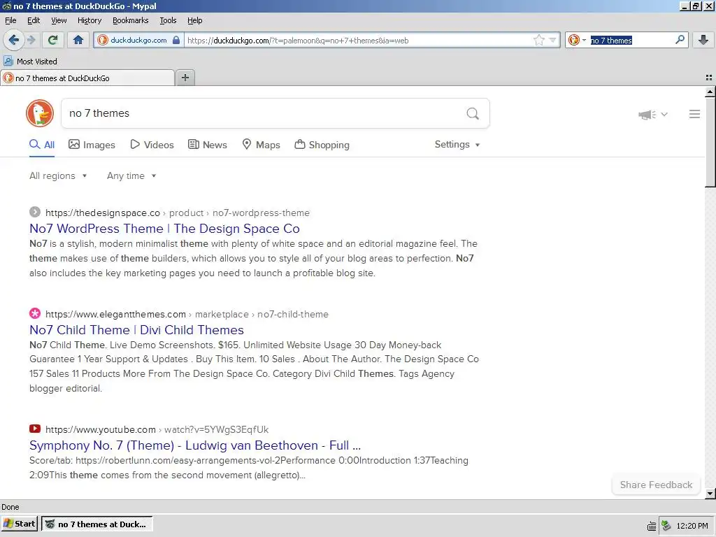The width and height of the screenshot is (716, 537).
Task: Open the File menu
Action: tap(10, 20)
